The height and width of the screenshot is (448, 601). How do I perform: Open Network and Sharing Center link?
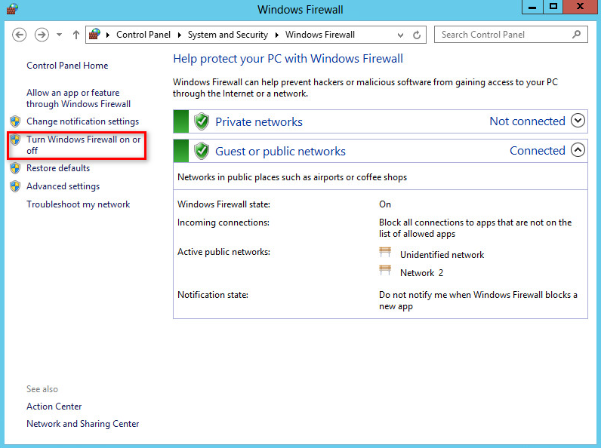coord(83,424)
